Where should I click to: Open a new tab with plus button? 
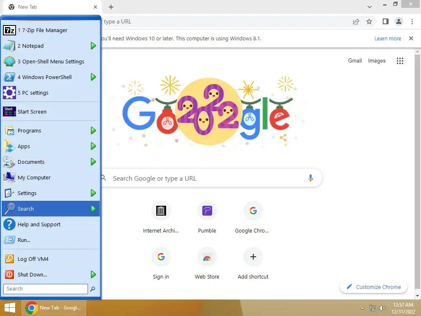(x=111, y=7)
